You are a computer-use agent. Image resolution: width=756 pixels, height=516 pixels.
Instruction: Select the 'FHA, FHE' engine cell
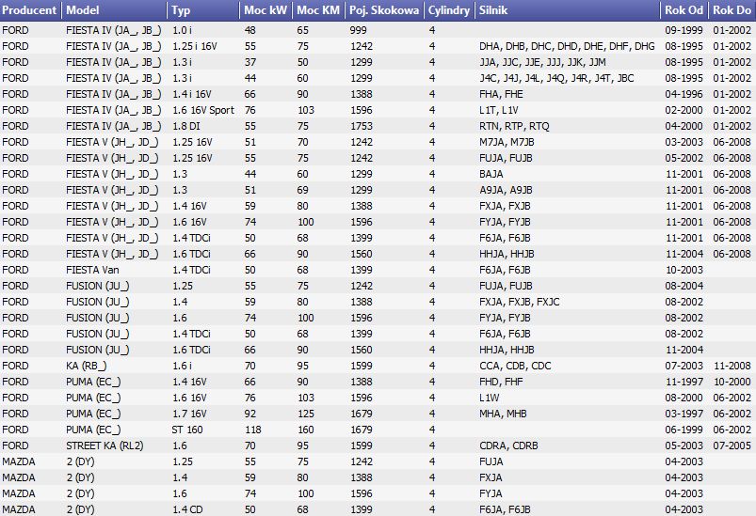click(x=501, y=94)
